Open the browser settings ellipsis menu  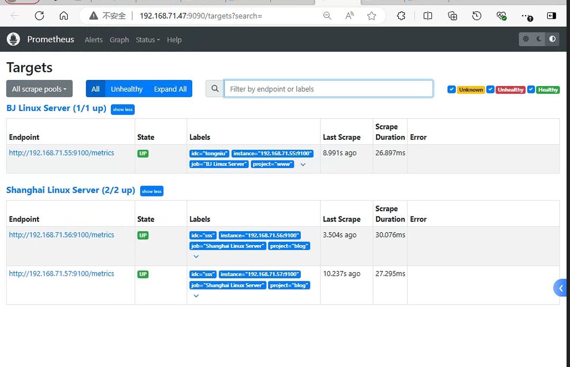pyautogui.click(x=527, y=16)
